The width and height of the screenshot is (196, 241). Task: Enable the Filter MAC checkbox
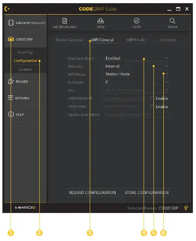point(152,106)
